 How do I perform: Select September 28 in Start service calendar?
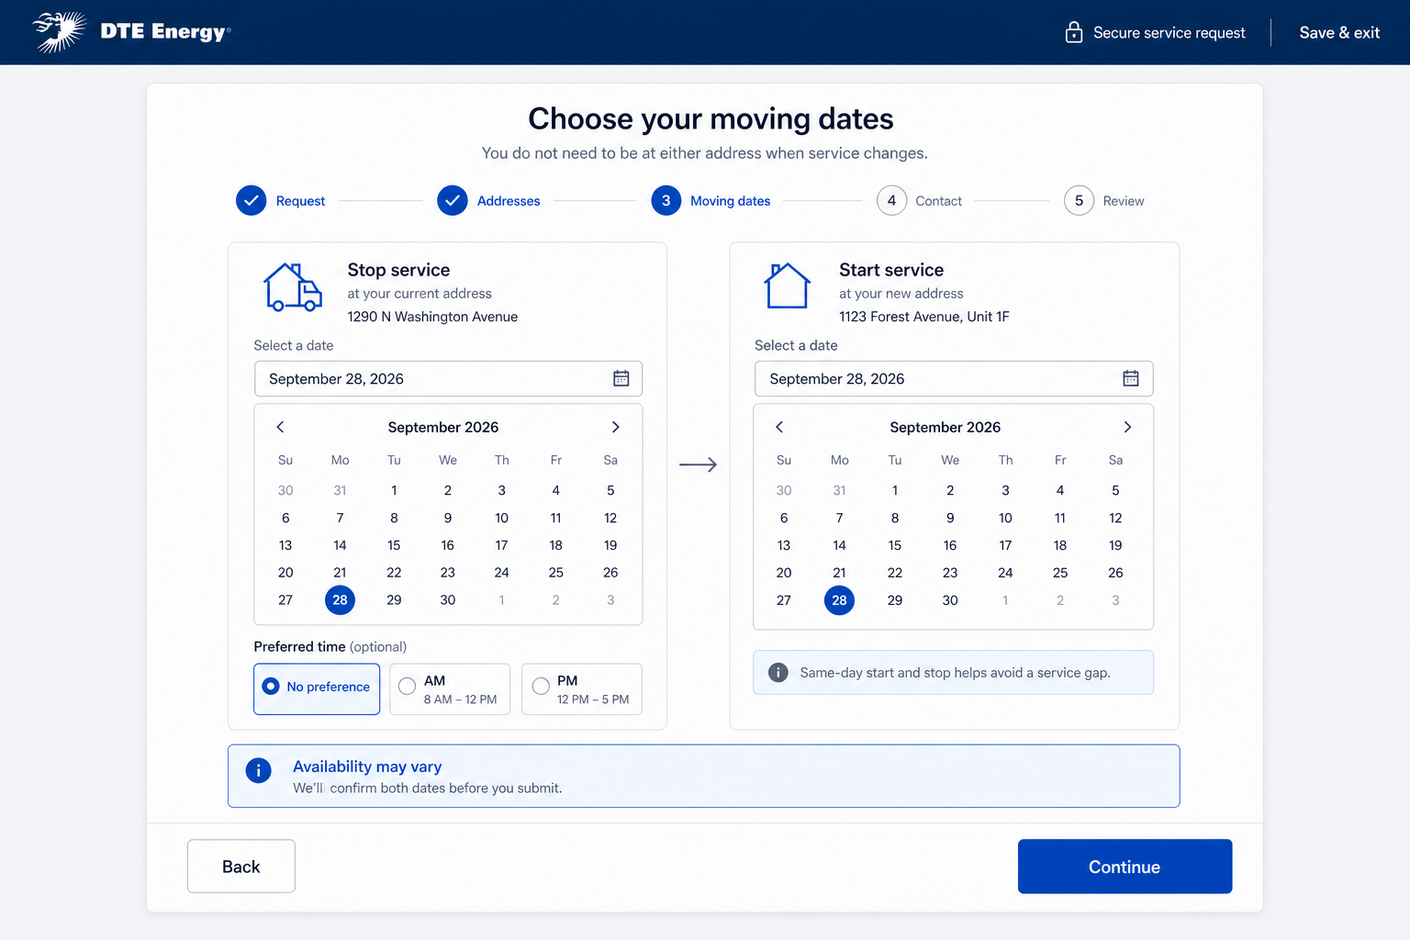coord(839,600)
